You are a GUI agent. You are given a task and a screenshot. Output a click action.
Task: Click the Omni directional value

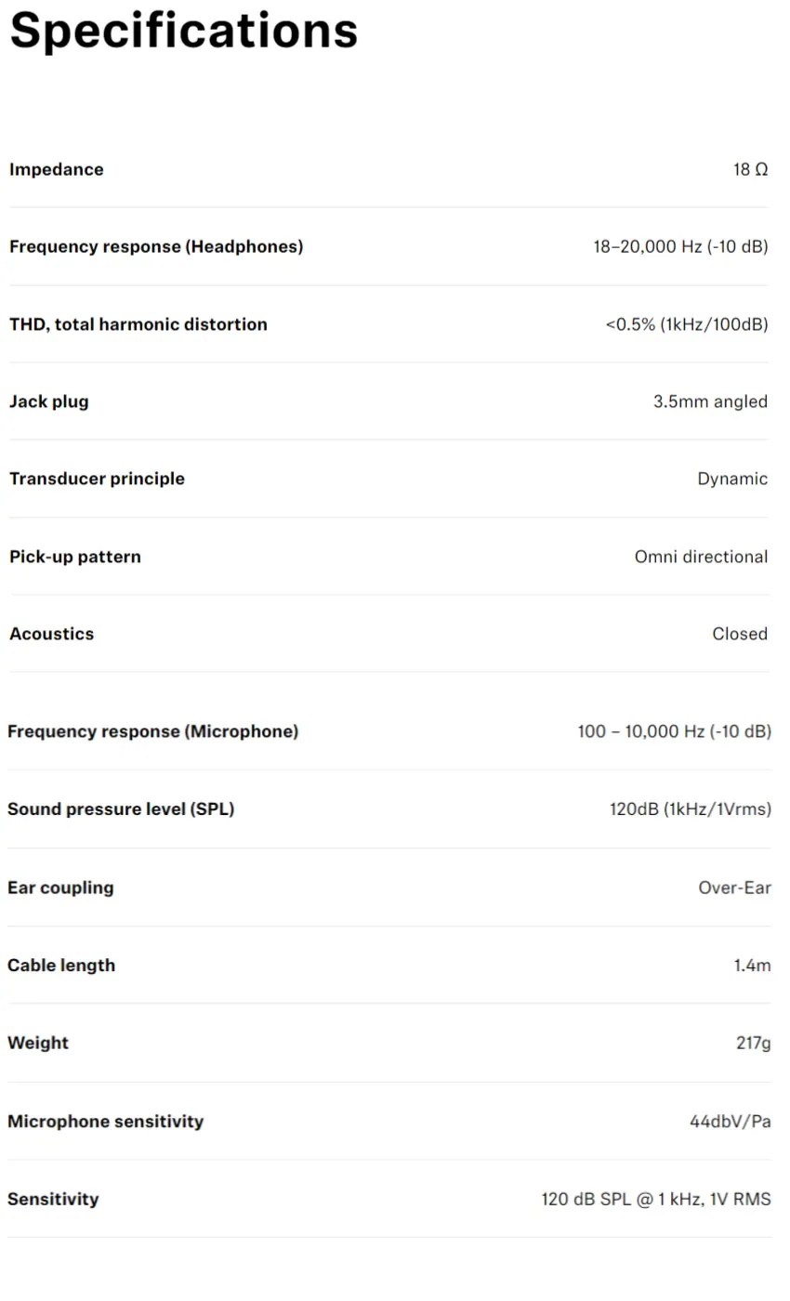tap(702, 557)
